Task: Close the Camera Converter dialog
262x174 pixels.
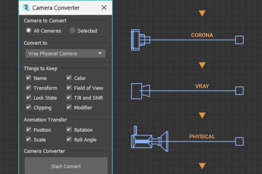Action: [x=104, y=7]
